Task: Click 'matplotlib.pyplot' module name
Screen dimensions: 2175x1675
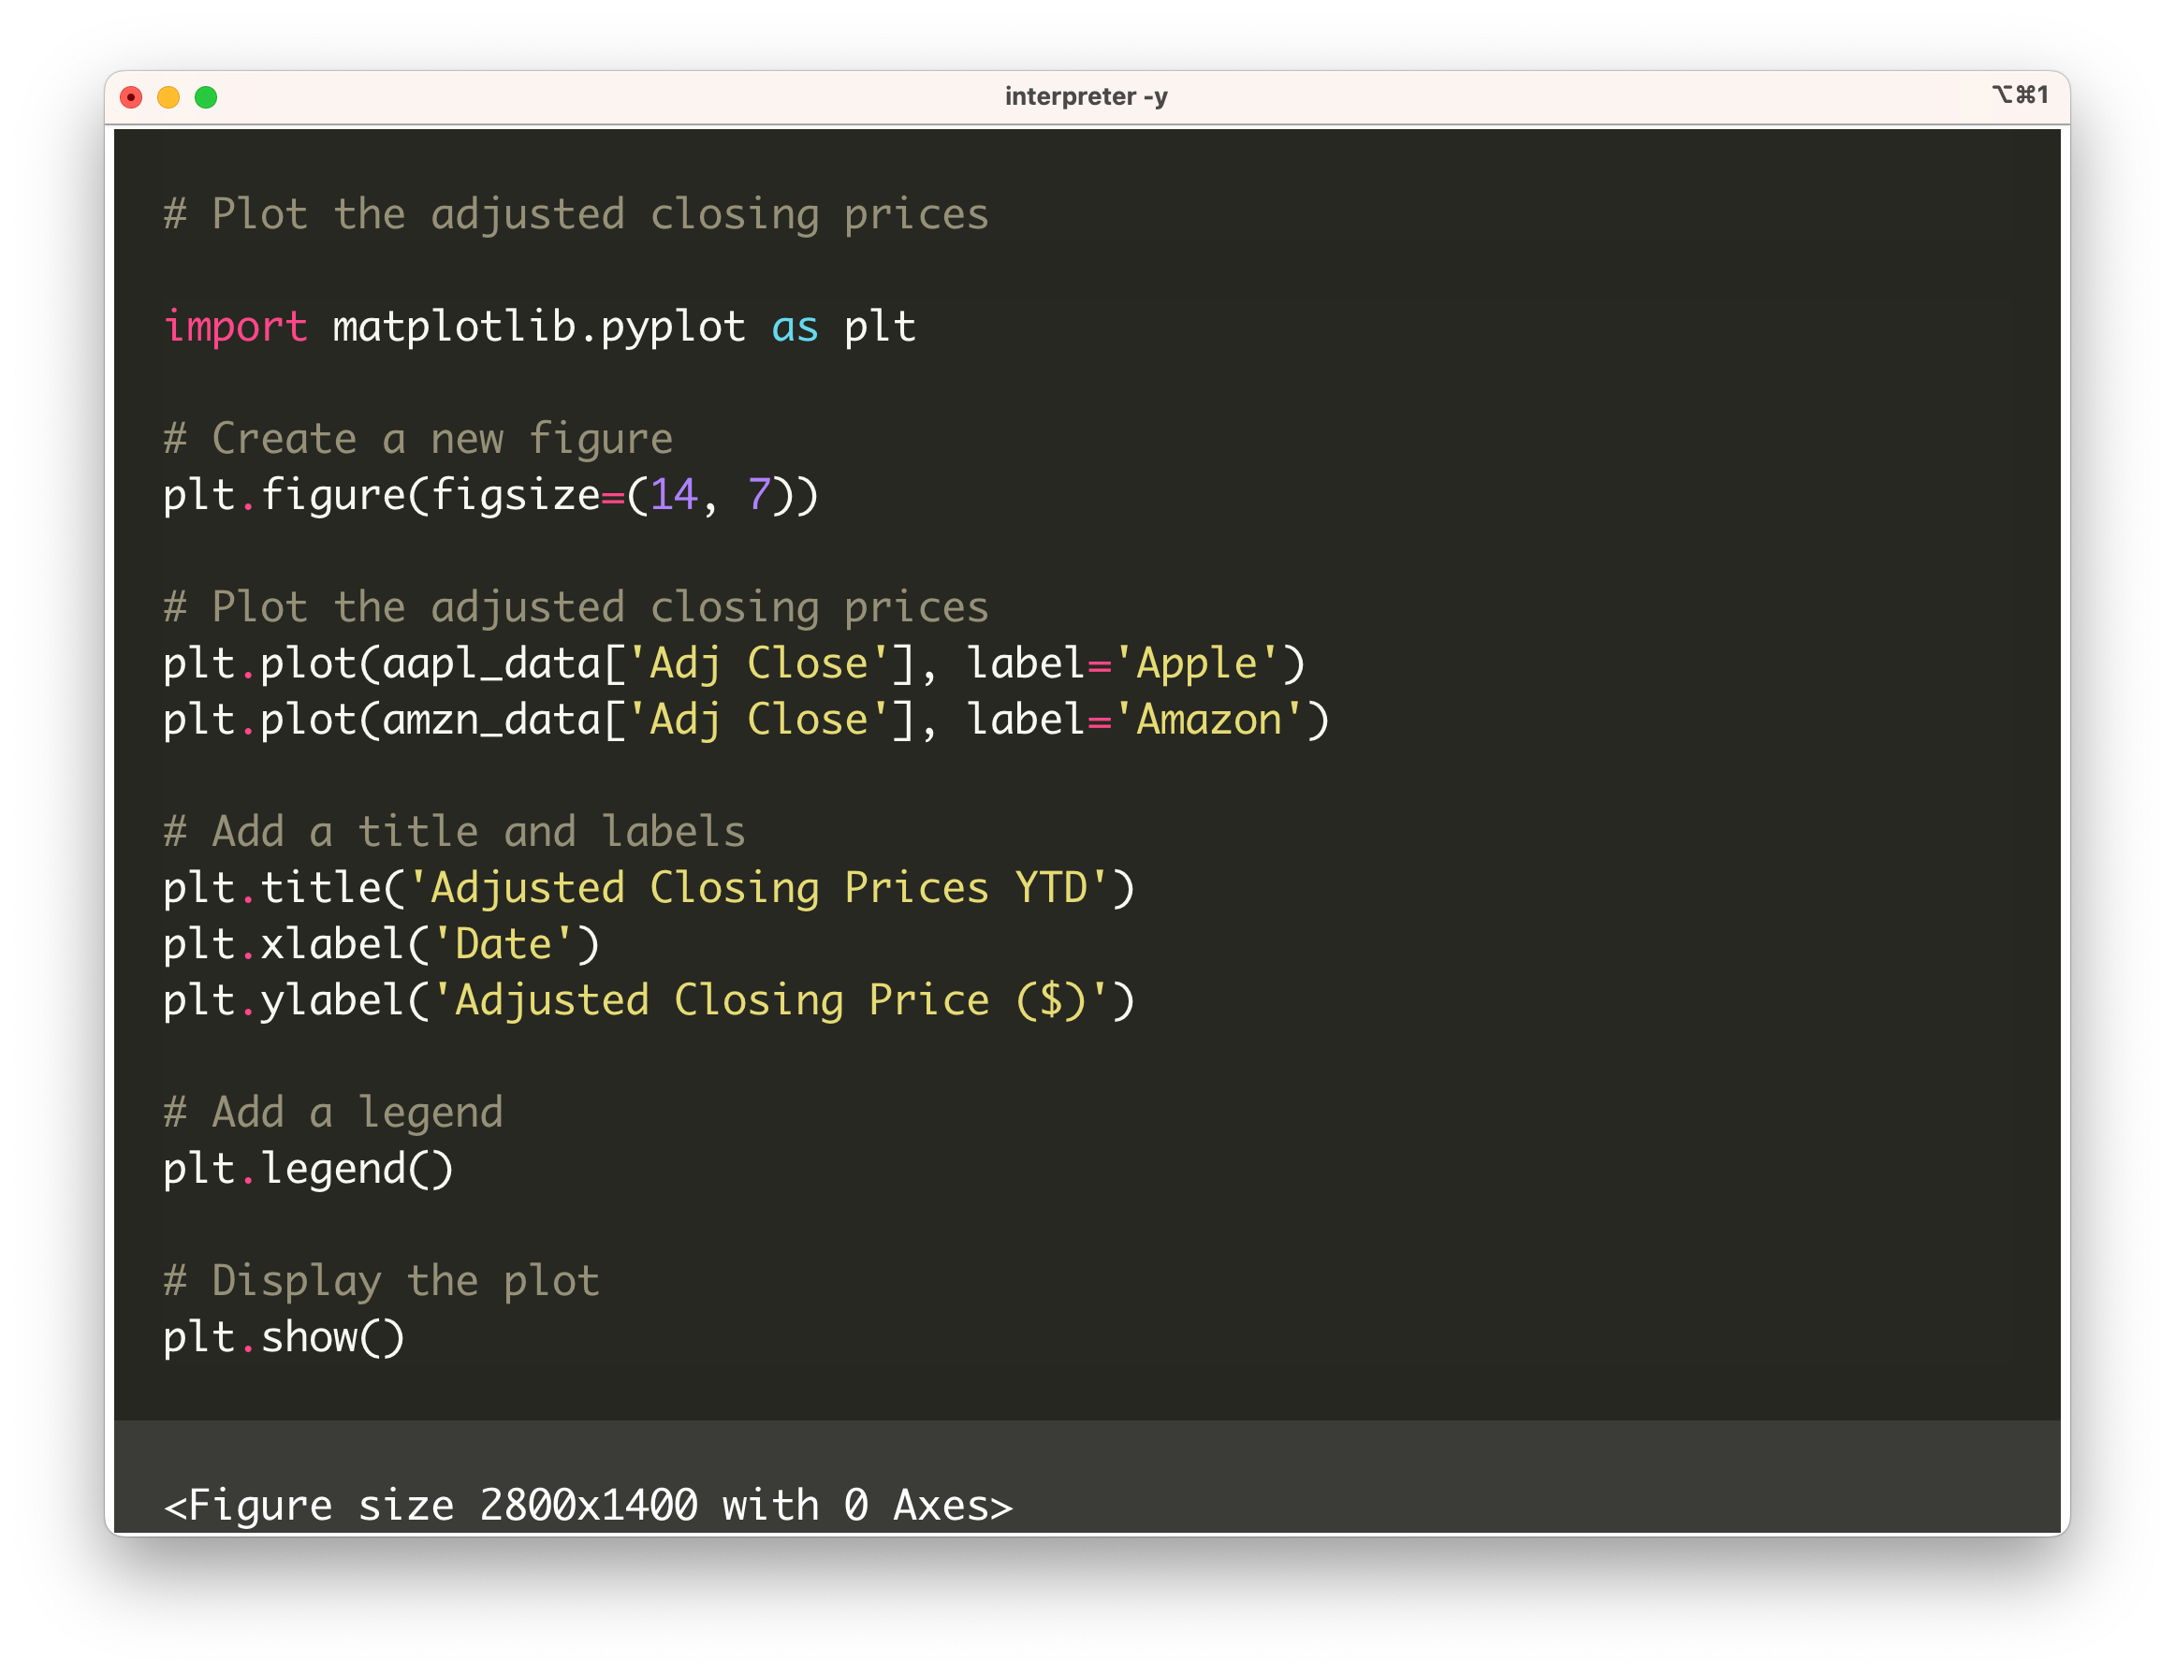Action: point(539,327)
